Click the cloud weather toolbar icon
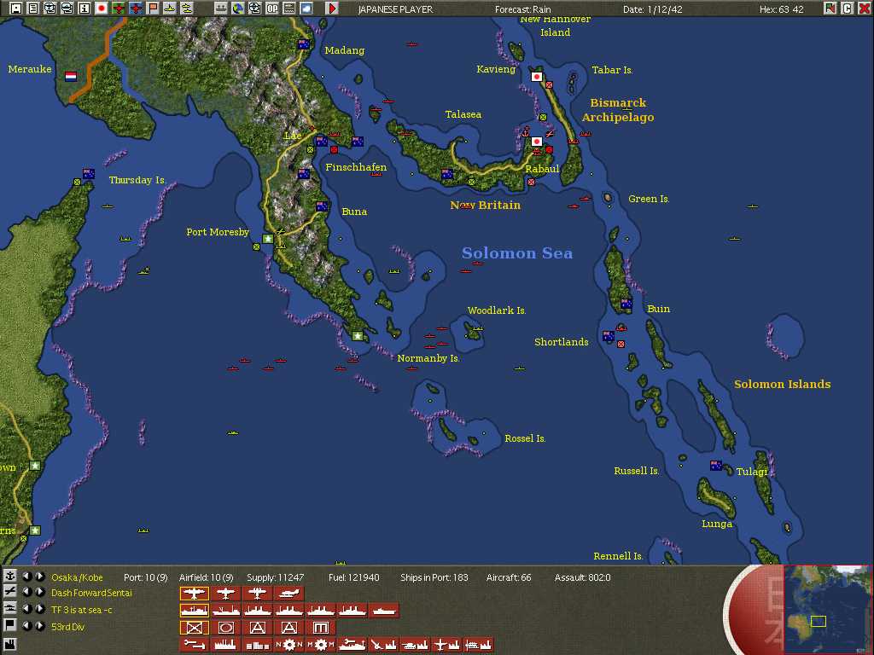The image size is (874, 655). tap(306, 9)
